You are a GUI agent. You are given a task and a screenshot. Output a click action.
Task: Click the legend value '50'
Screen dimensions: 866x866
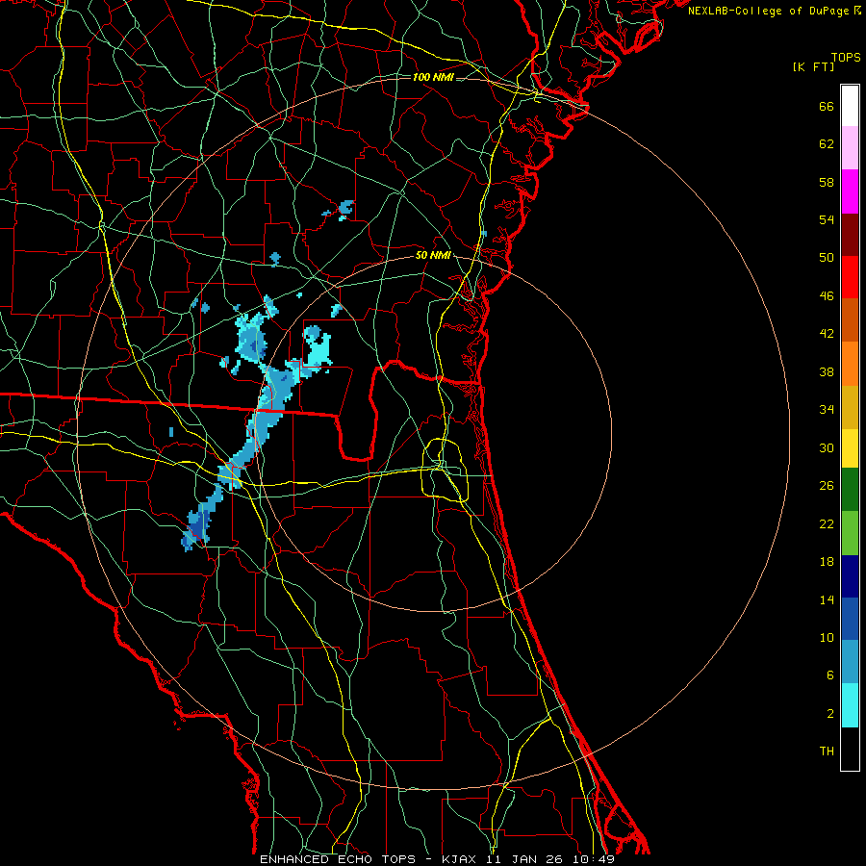[x=827, y=258]
